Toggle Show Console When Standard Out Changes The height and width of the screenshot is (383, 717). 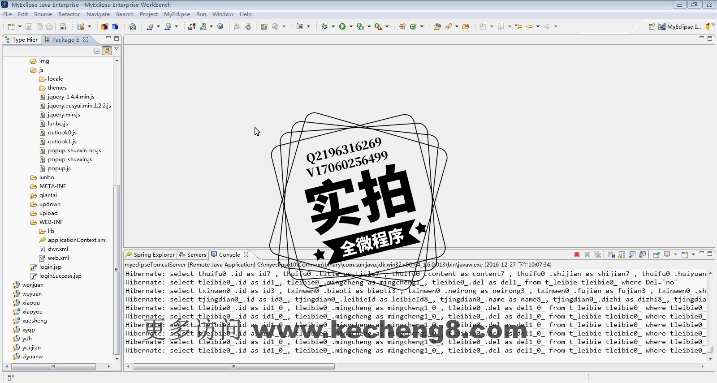point(632,254)
